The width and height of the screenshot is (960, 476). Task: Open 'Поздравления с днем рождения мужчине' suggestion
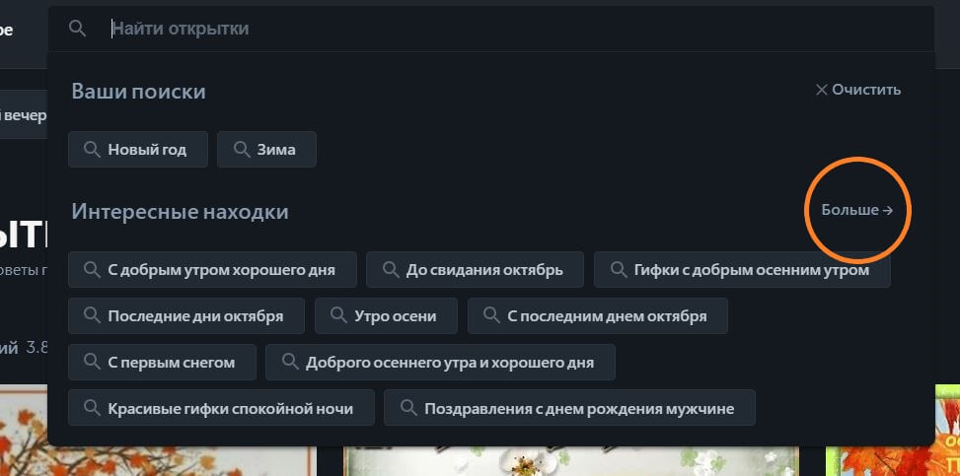click(x=569, y=407)
